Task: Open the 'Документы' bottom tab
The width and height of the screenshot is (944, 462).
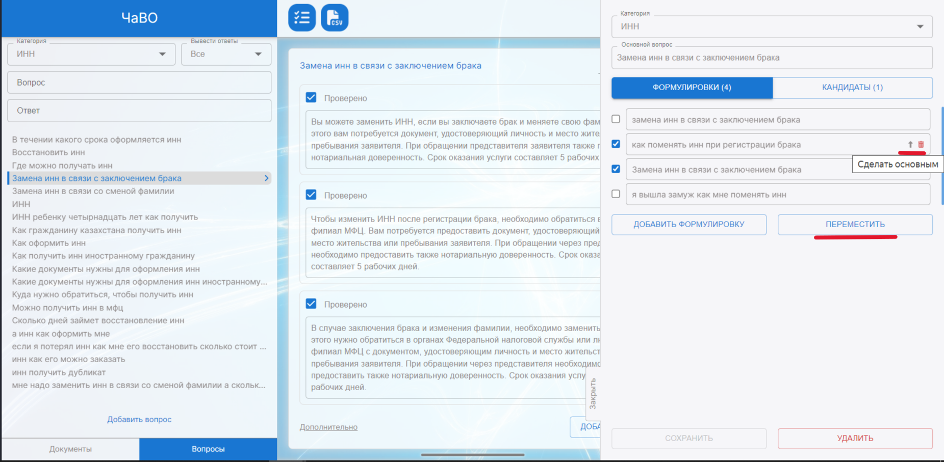Action: tap(70, 449)
